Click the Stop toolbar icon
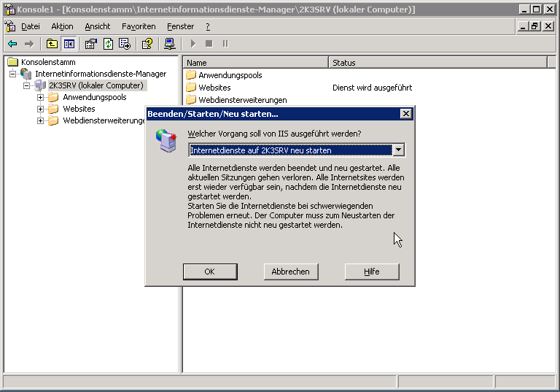The image size is (560, 392). (x=209, y=44)
